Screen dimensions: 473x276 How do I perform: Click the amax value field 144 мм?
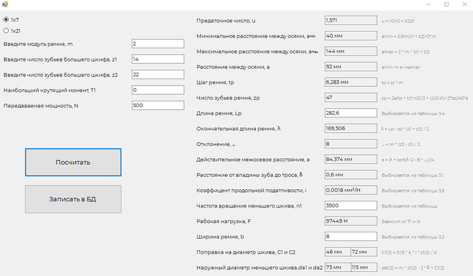pos(351,51)
